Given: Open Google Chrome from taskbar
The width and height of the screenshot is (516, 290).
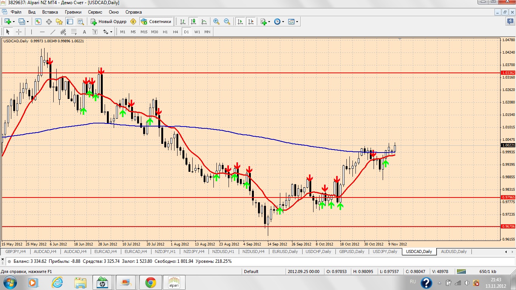Looking at the screenshot, I should pyautogui.click(x=151, y=282).
